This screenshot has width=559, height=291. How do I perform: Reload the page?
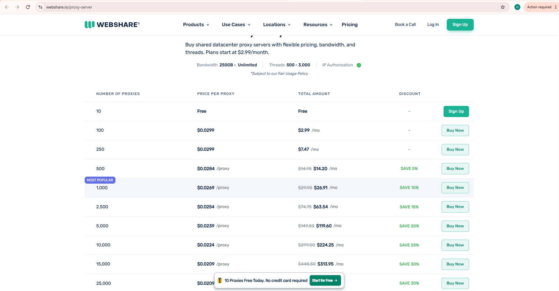[x=28, y=7]
